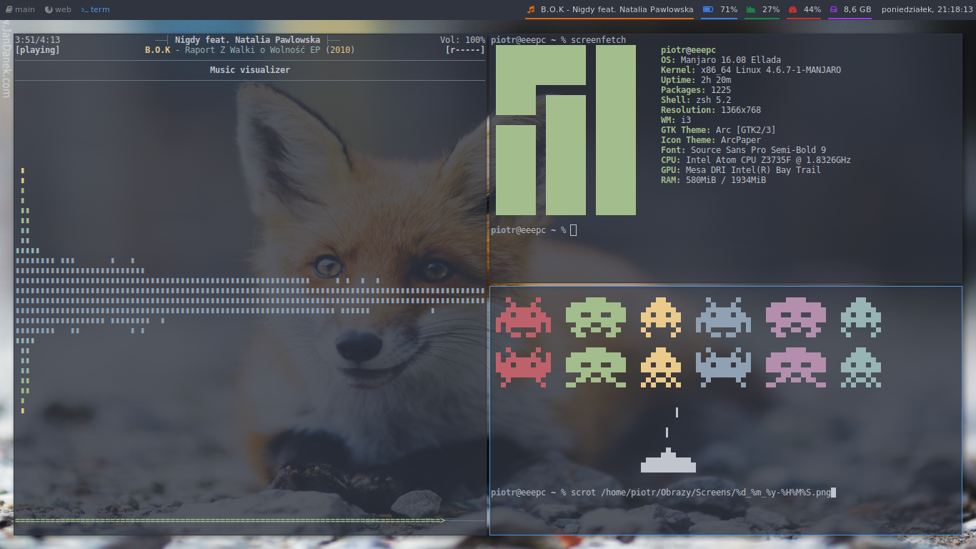
Task: Click the [playing] status in the music player
Action: tap(37, 50)
